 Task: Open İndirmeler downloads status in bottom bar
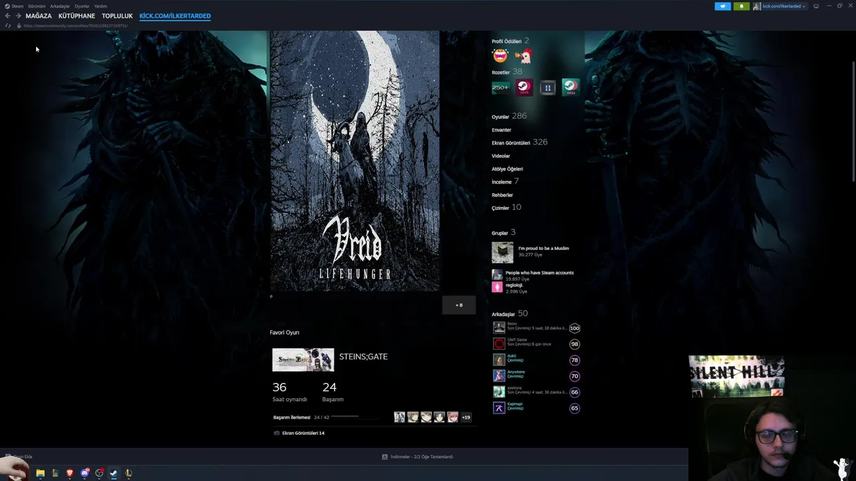418,457
